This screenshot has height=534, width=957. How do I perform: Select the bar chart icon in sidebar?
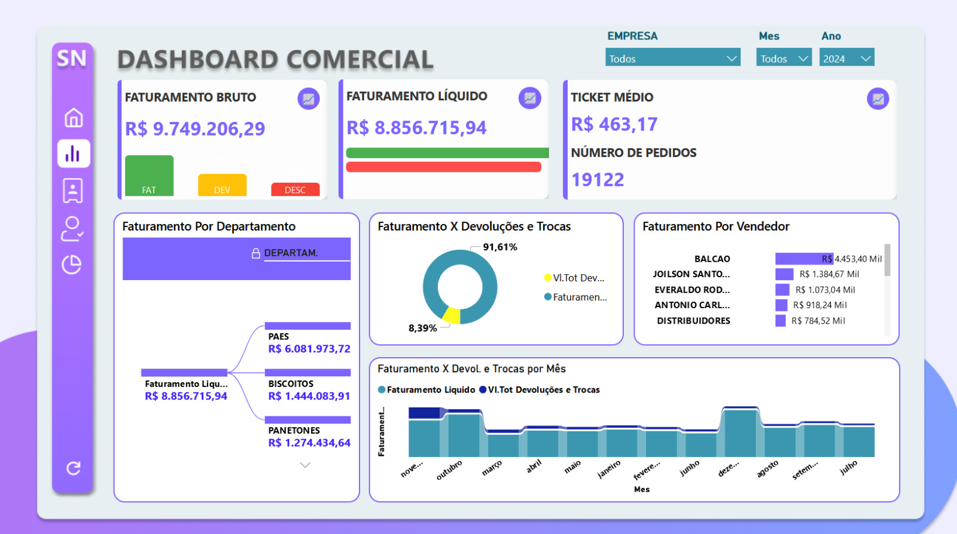(x=74, y=154)
